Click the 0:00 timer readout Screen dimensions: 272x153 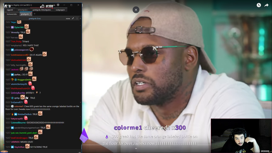point(49,6)
